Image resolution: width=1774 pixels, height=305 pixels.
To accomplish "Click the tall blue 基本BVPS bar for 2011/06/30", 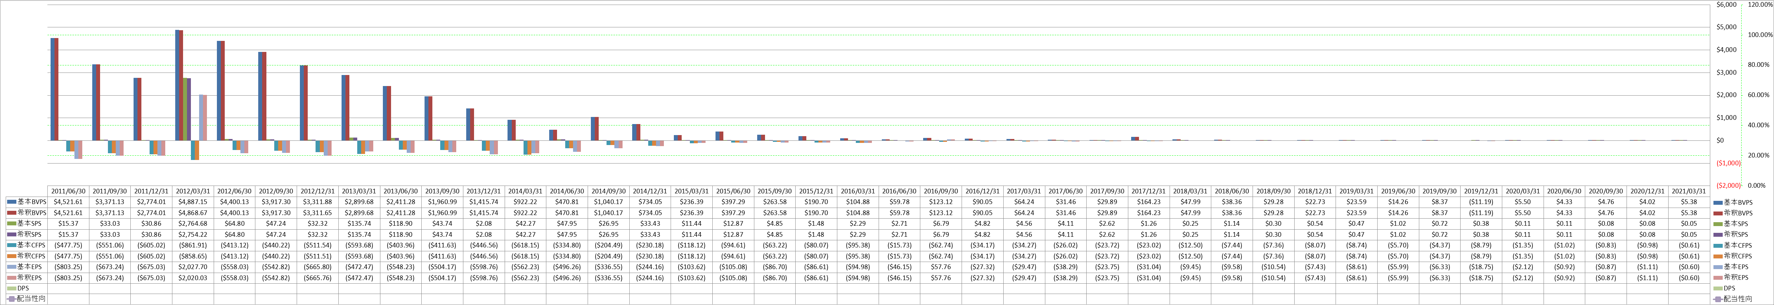I will [52, 89].
